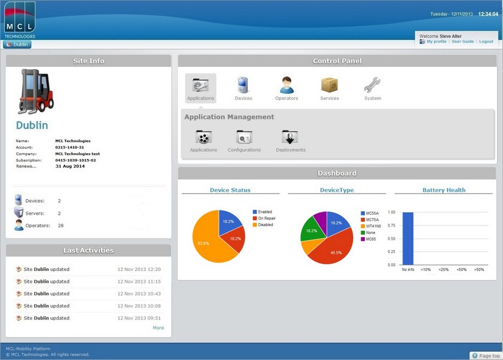Click the MCL Technologies logo
This screenshot has height=360, width=503.
click(x=20, y=20)
